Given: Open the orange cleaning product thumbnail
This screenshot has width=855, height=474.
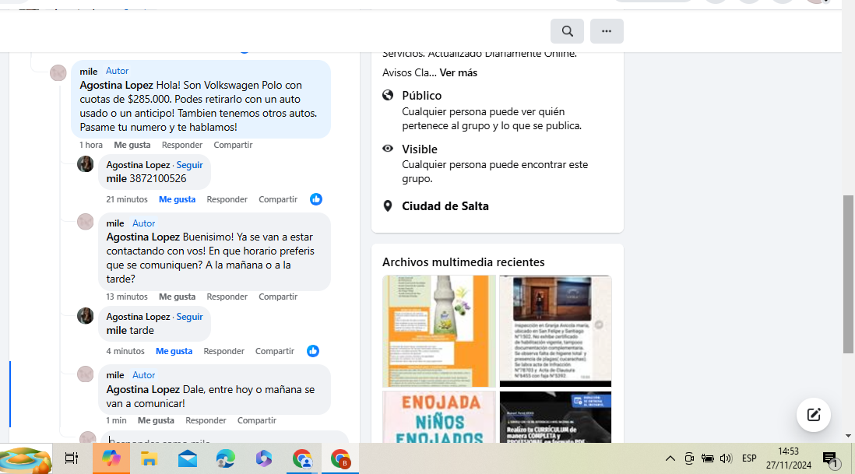Looking at the screenshot, I should (x=439, y=332).
